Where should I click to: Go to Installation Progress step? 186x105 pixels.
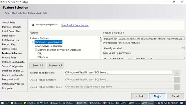[x=13, y=84]
